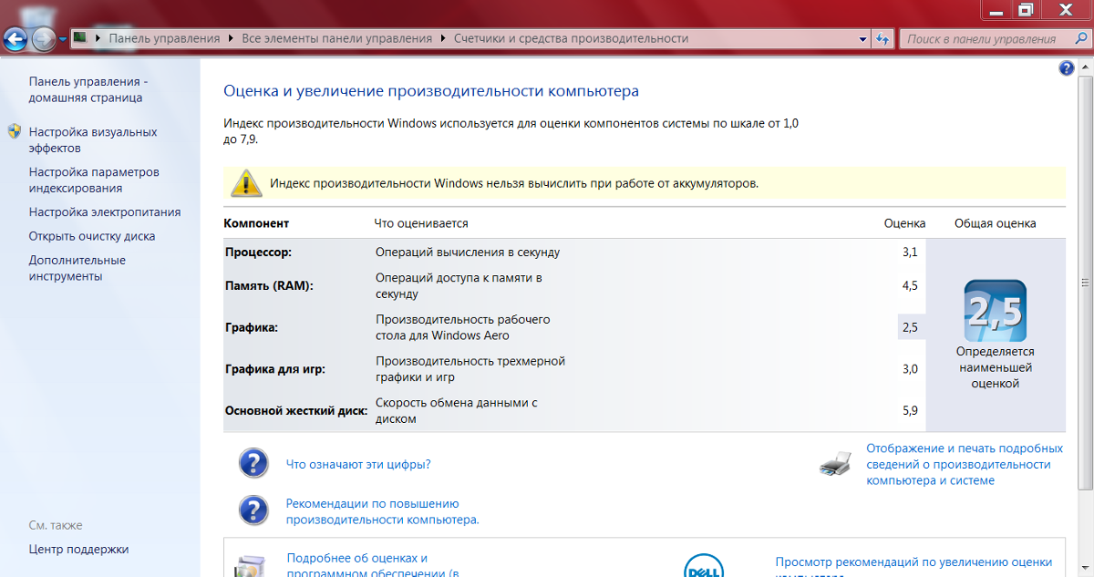This screenshot has height=577, width=1094.
Task: Click the battery warning message text
Action: (x=514, y=183)
